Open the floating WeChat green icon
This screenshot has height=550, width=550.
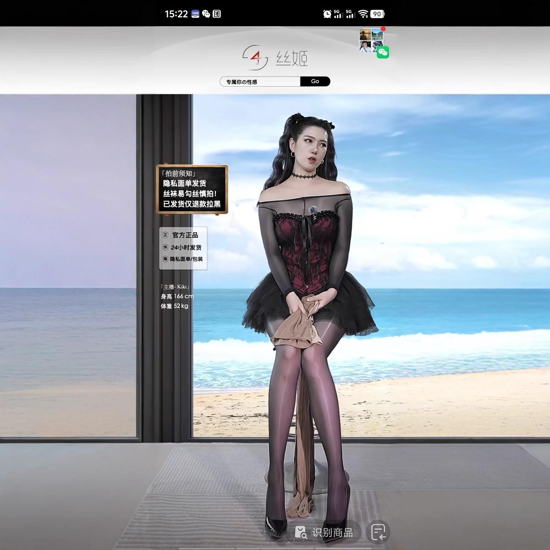tap(383, 53)
